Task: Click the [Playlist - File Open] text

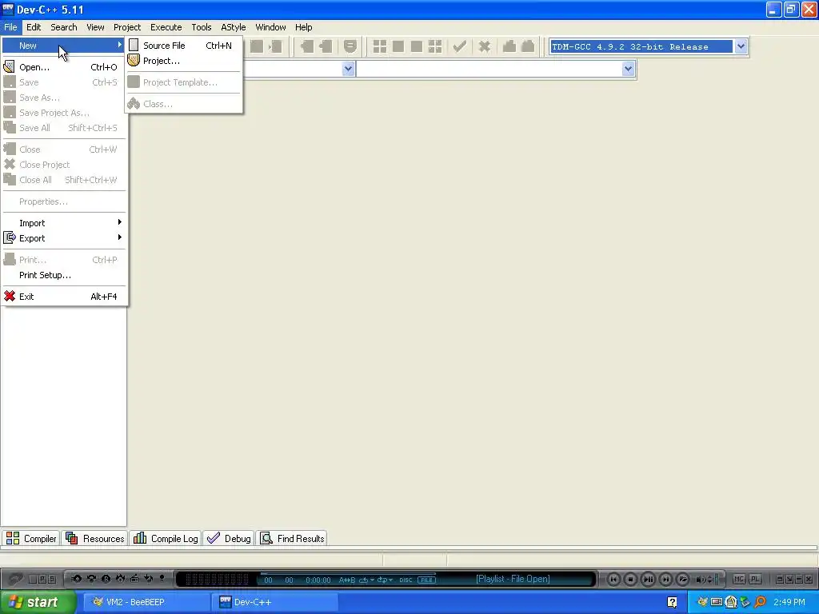Action: [x=513, y=579]
